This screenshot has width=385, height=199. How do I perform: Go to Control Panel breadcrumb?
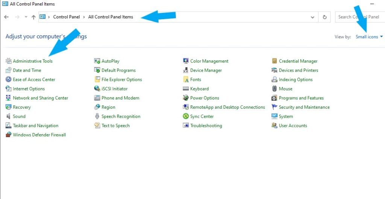(66, 17)
